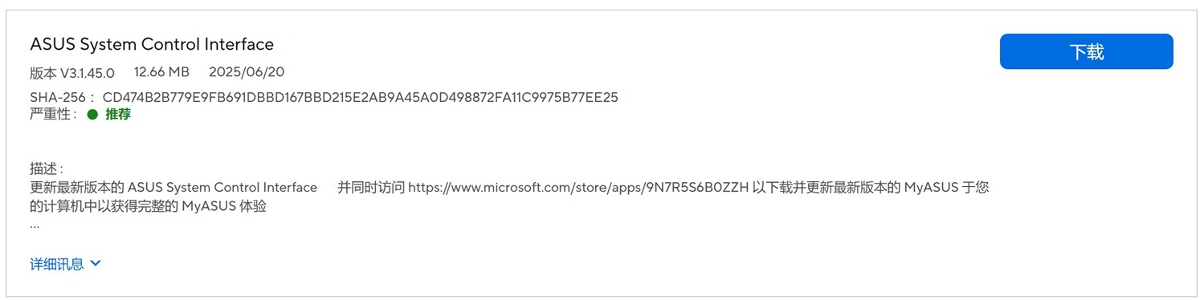Click the blue 下载 download button

(x=1086, y=51)
